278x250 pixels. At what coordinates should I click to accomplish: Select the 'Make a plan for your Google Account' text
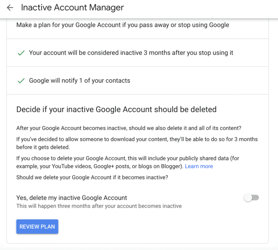[123, 25]
